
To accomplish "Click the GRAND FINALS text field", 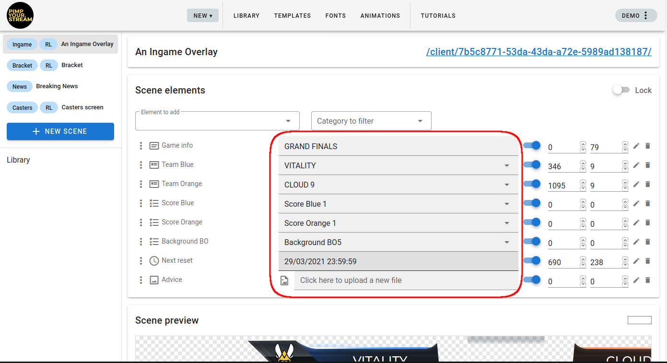I will [398, 146].
